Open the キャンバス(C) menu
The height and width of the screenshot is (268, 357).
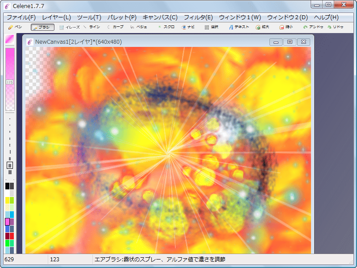click(x=160, y=17)
